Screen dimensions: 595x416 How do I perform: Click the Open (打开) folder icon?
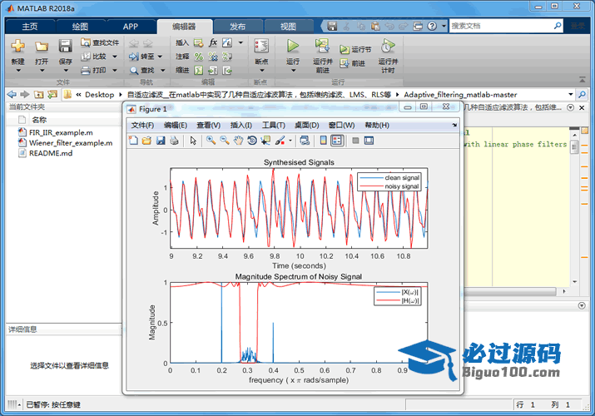[x=42, y=47]
